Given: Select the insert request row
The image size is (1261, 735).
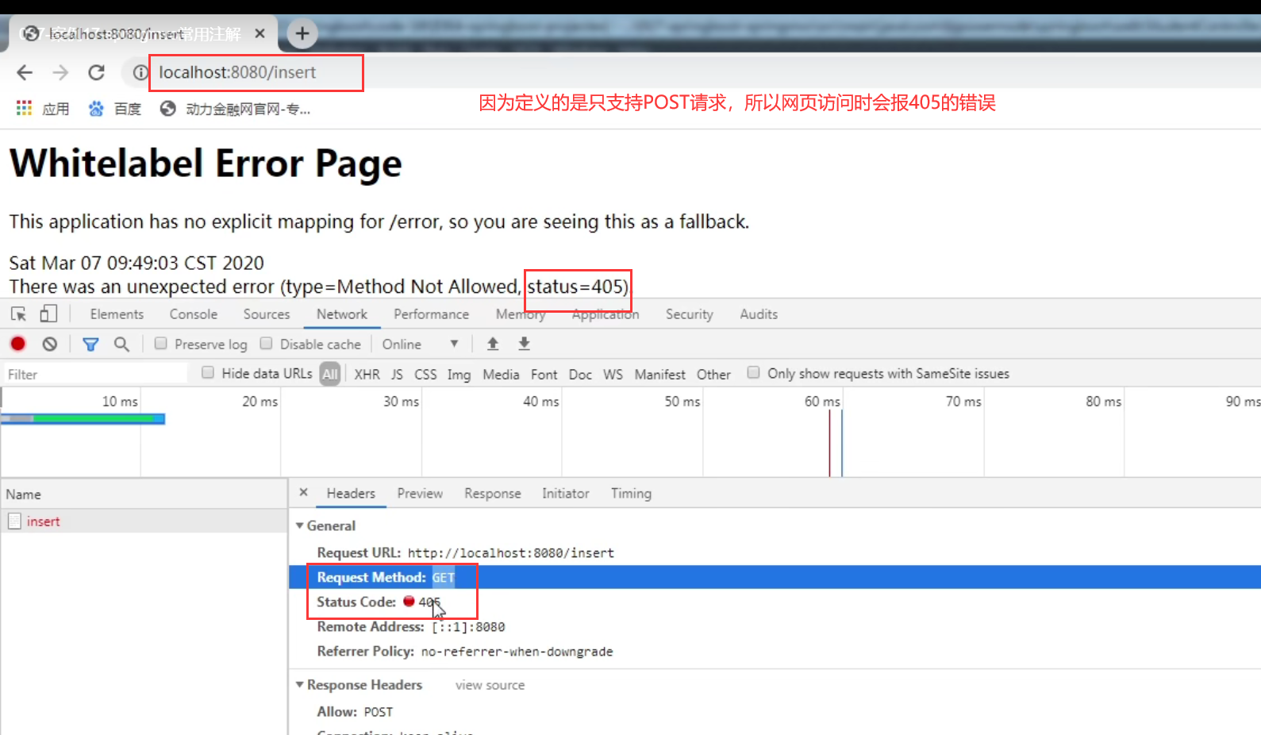Looking at the screenshot, I should (x=144, y=521).
